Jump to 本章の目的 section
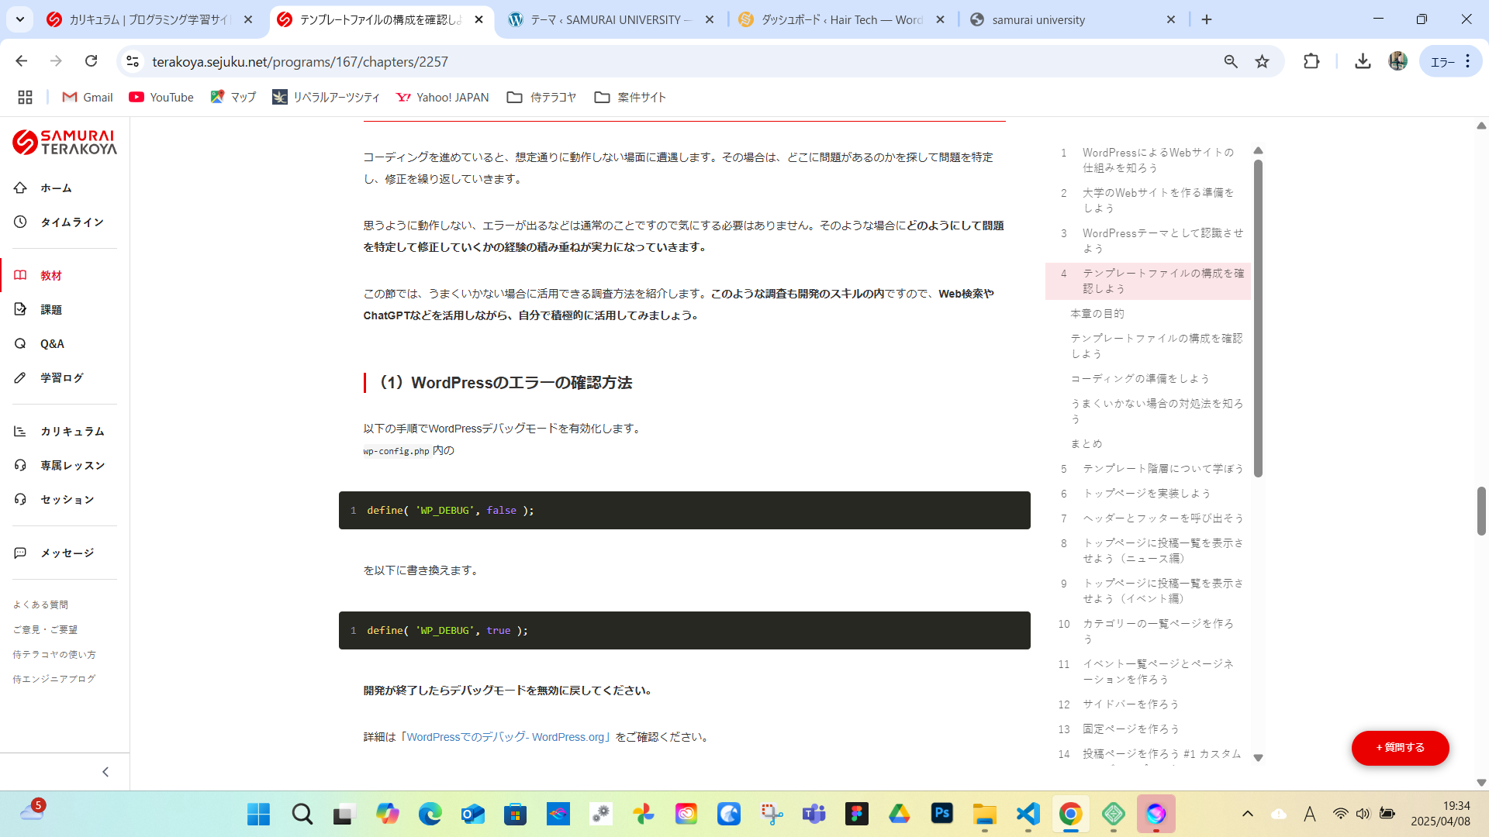 (1097, 314)
